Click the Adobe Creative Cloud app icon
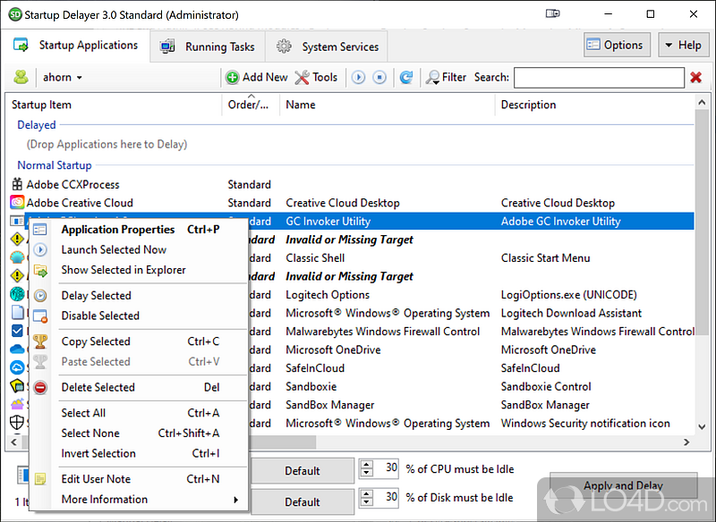 pyautogui.click(x=17, y=203)
